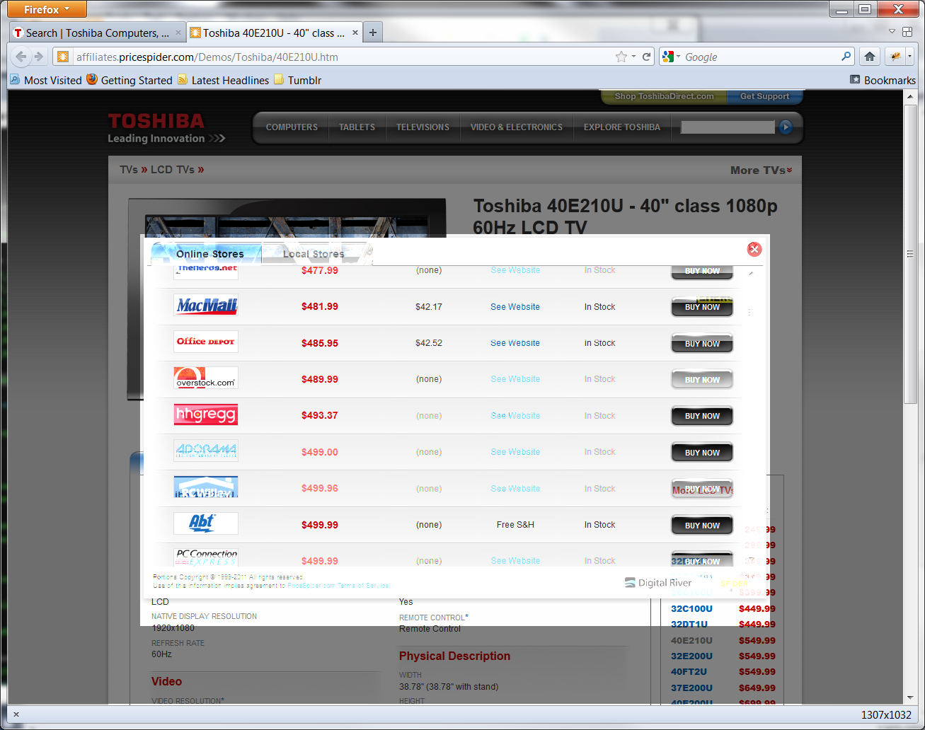Viewport: 925px width, 730px height.
Task: Click the MacMall store logo
Action: tap(206, 306)
